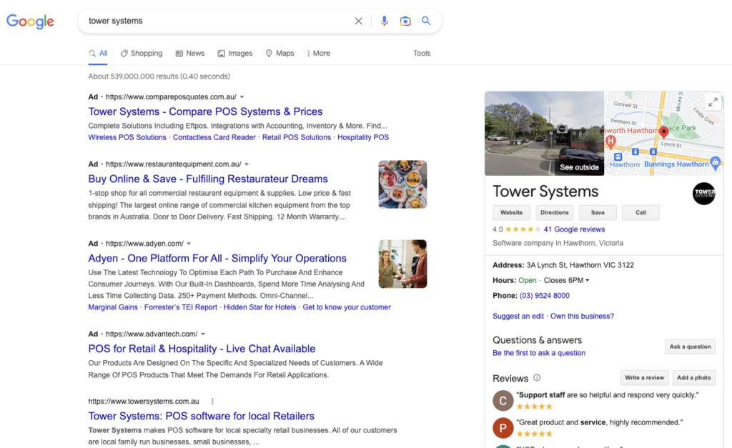The image size is (732, 448).
Task: Click the Own this business? link
Action: [582, 317]
